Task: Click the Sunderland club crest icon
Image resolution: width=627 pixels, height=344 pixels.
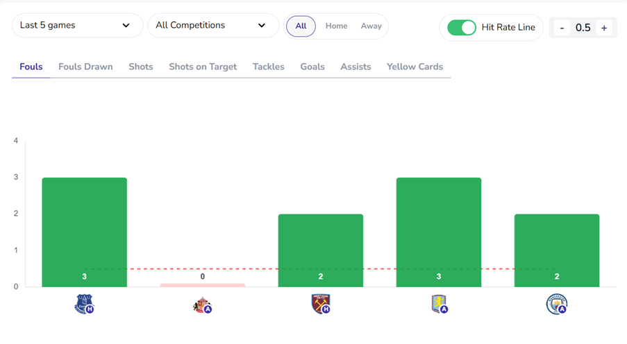Action: click(x=201, y=304)
